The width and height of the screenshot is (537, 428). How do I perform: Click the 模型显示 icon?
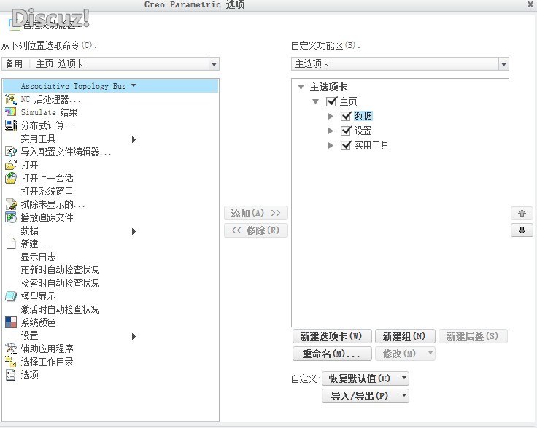11,296
